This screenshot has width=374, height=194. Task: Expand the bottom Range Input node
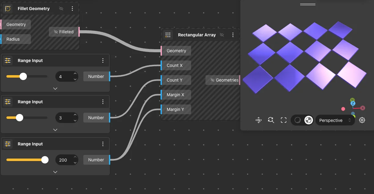(x=55, y=172)
